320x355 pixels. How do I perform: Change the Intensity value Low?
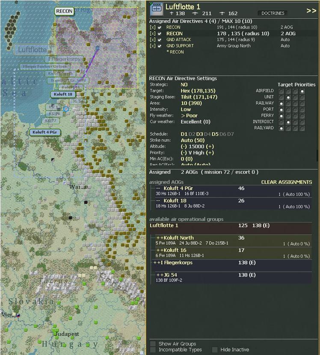(186, 109)
